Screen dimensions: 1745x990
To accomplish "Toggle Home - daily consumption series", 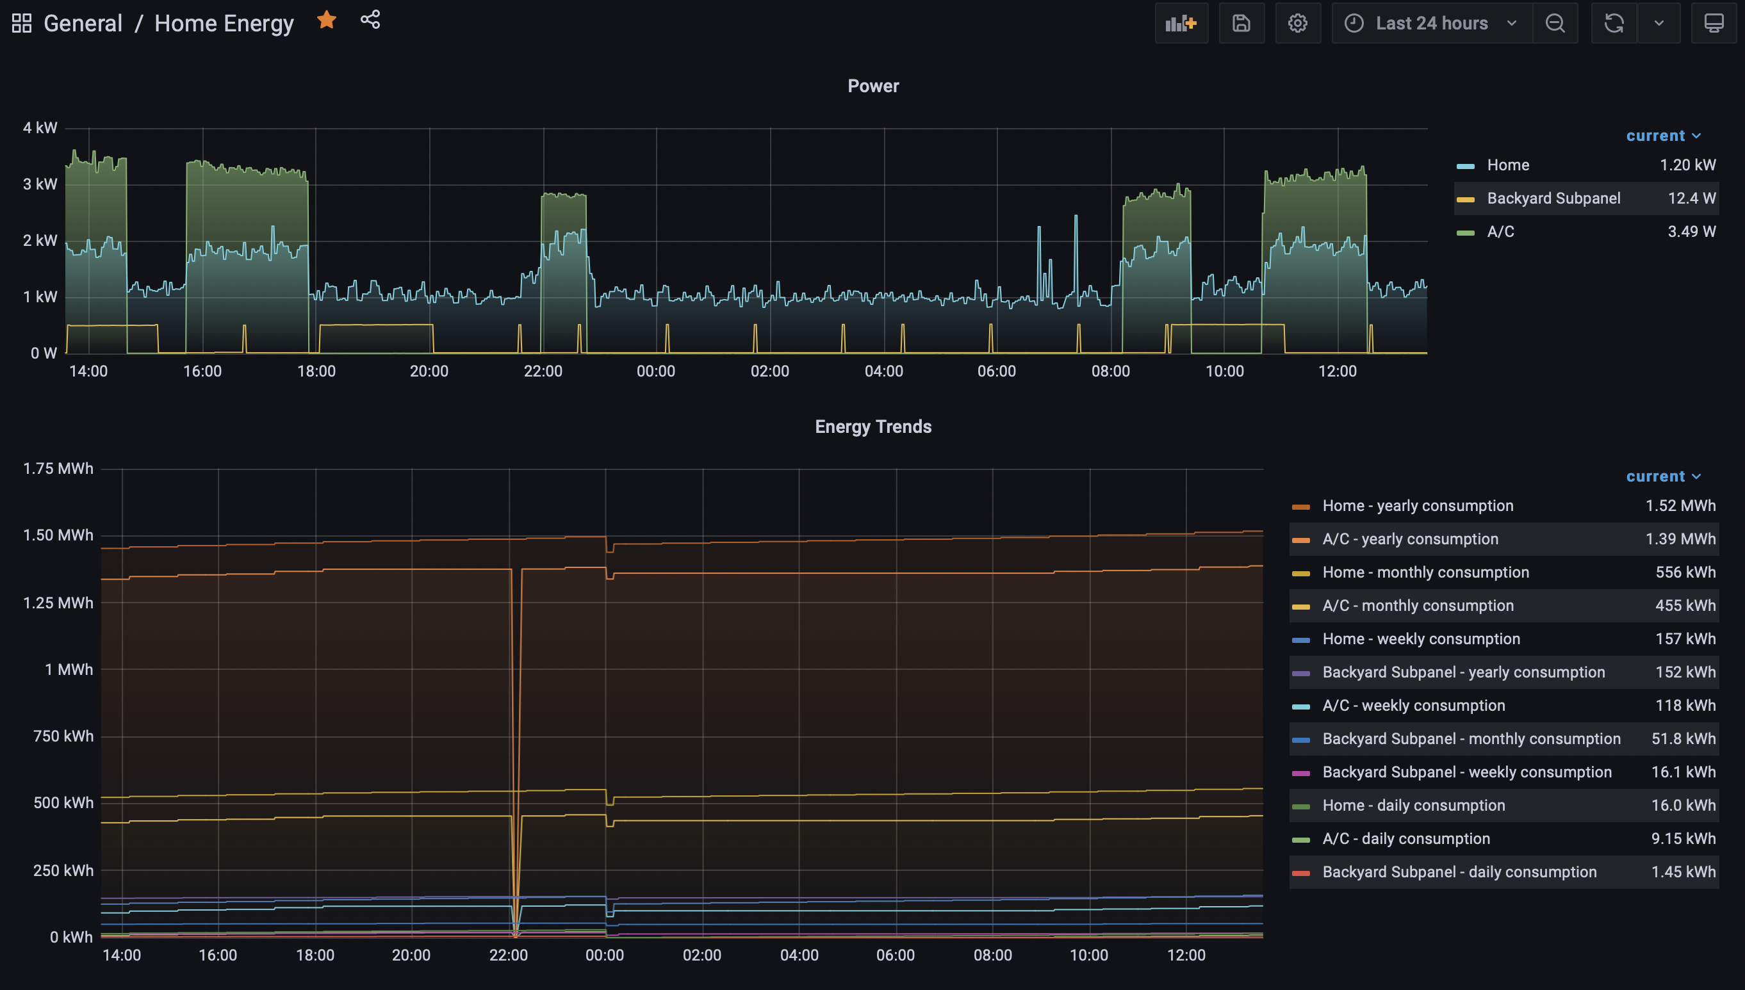I will pos(1413,806).
